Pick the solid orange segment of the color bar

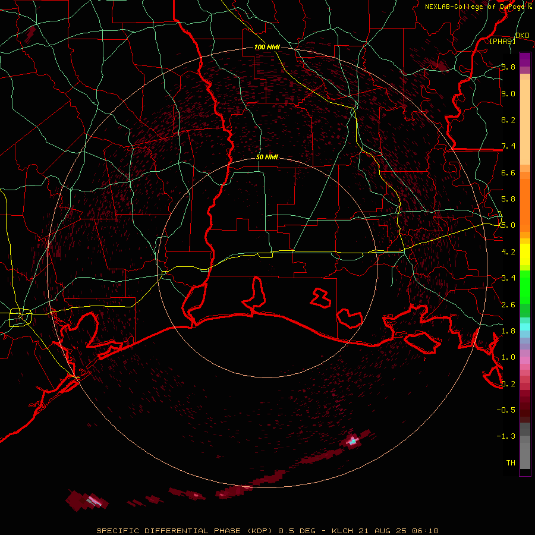(525, 206)
